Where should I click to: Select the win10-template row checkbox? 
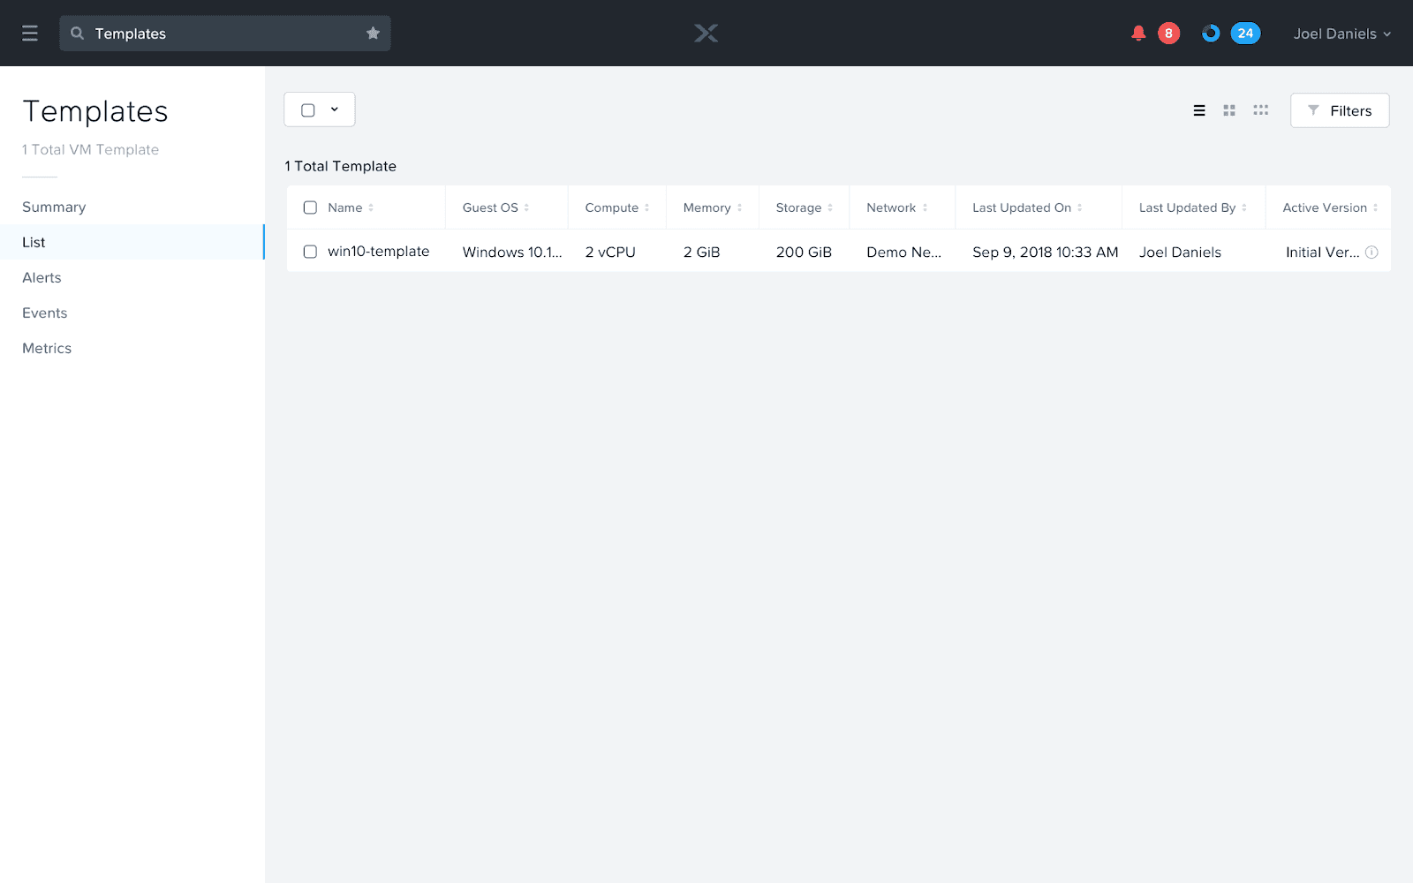click(310, 252)
